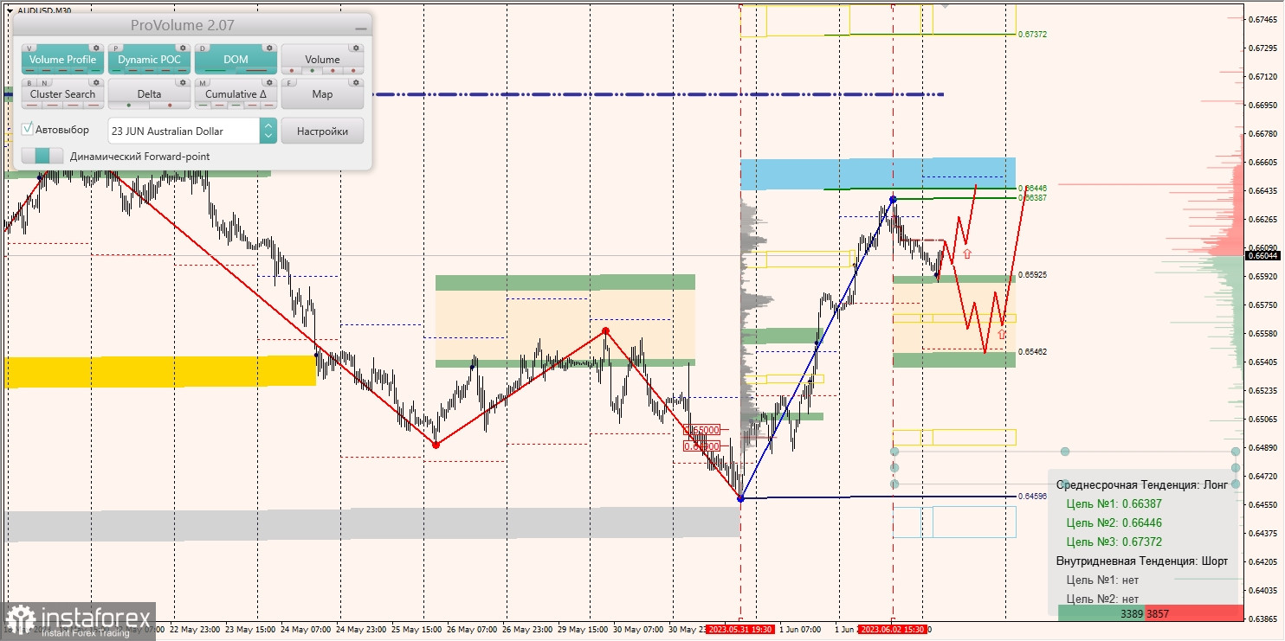The width and height of the screenshot is (1285, 641).
Task: Toggle the DOM indicator
Action: [x=236, y=60]
